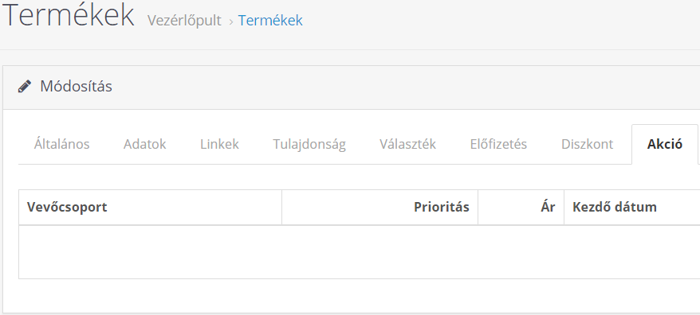
Task: Click the large Termékek page title
Action: (69, 15)
